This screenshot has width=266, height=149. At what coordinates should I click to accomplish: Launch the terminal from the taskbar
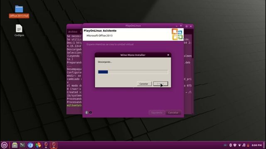point(22,145)
